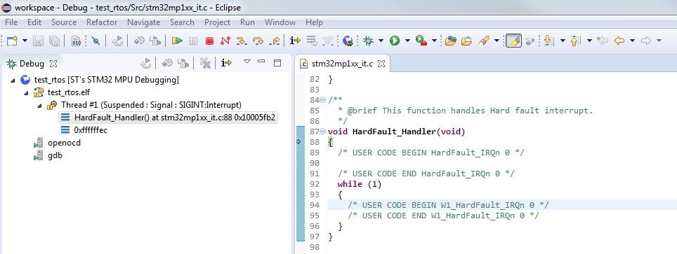Open the Run menu
The width and height of the screenshot is (677, 254).
247,22
